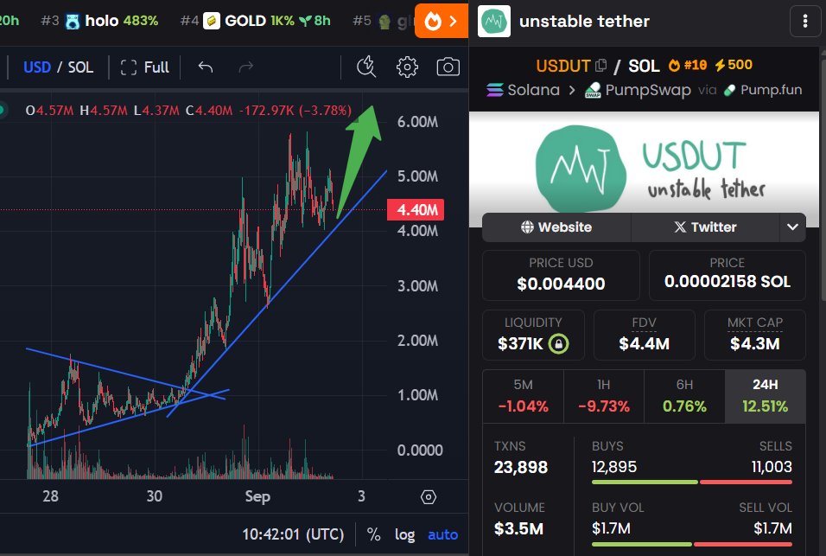Click the VOLUME $3.5M value

coord(519,528)
